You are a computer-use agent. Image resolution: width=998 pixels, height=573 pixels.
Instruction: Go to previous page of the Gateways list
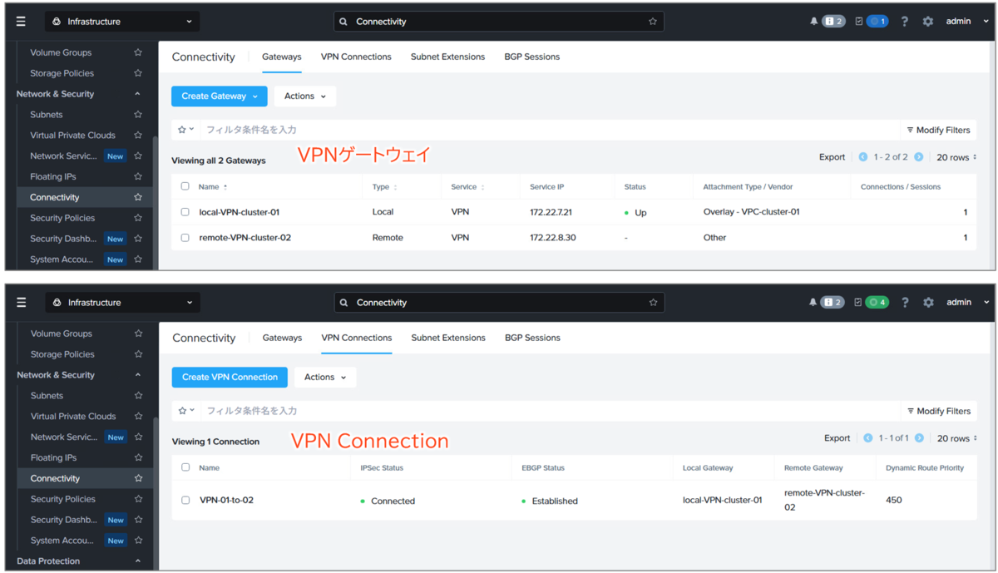pos(863,157)
